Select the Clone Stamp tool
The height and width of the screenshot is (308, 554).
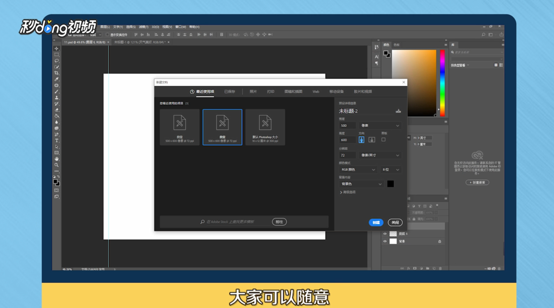[56, 97]
